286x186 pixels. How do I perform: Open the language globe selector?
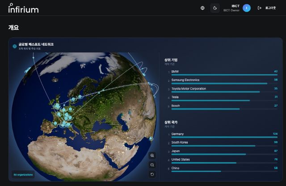tap(202, 8)
